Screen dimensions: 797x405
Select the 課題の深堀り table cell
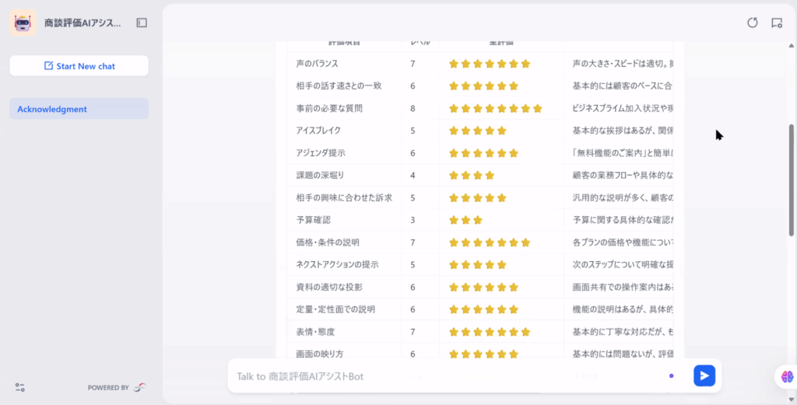click(x=320, y=175)
